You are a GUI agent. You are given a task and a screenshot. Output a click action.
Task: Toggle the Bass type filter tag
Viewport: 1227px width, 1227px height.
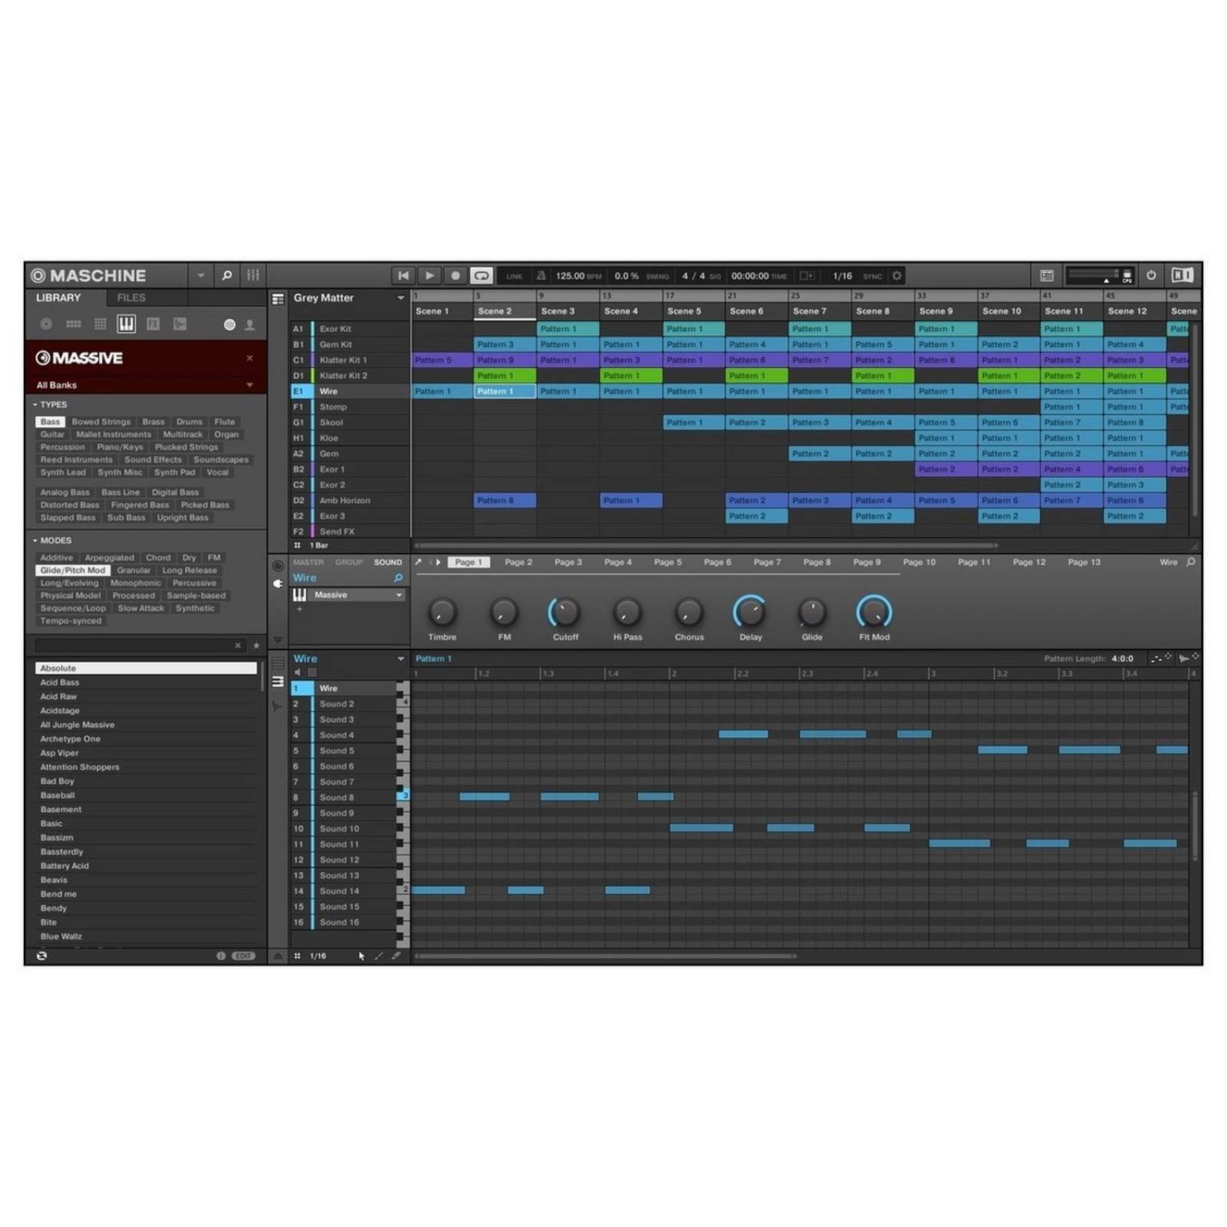(x=50, y=421)
